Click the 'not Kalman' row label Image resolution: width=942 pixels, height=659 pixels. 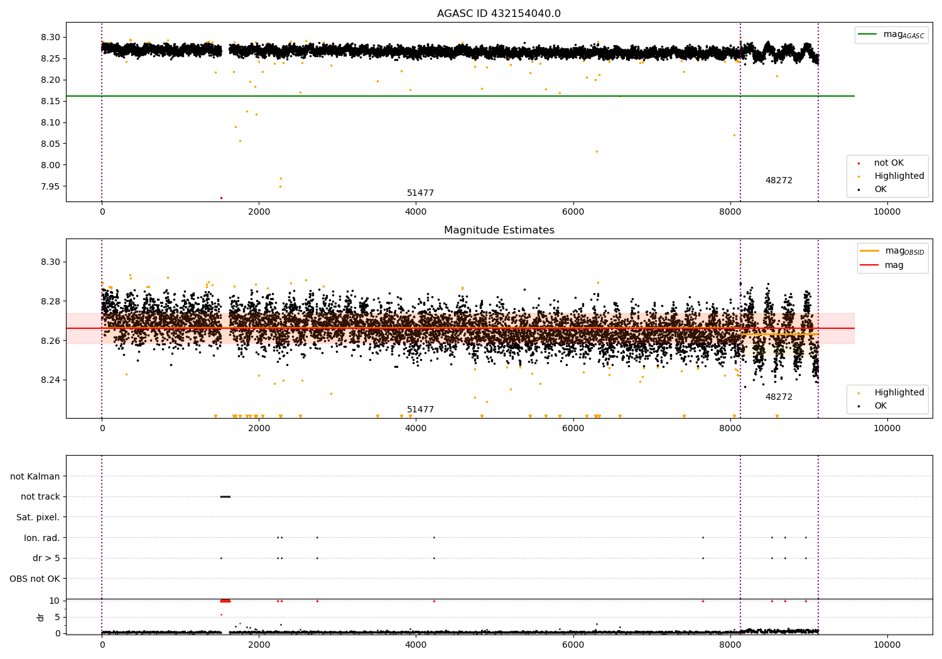[x=35, y=477]
